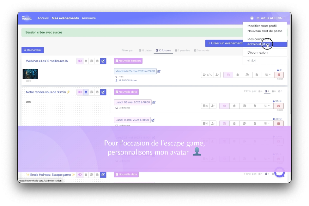The image size is (309, 206).
Task: Click the Thalia logo in the navbar
Action: (27, 18)
